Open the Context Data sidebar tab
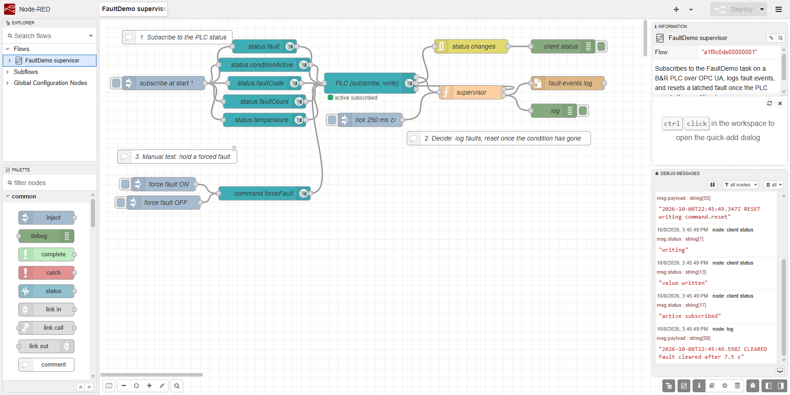This screenshot has height=395, width=790. click(x=738, y=386)
